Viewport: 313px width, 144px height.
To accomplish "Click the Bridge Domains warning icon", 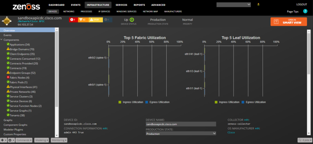I will coord(8,49).
